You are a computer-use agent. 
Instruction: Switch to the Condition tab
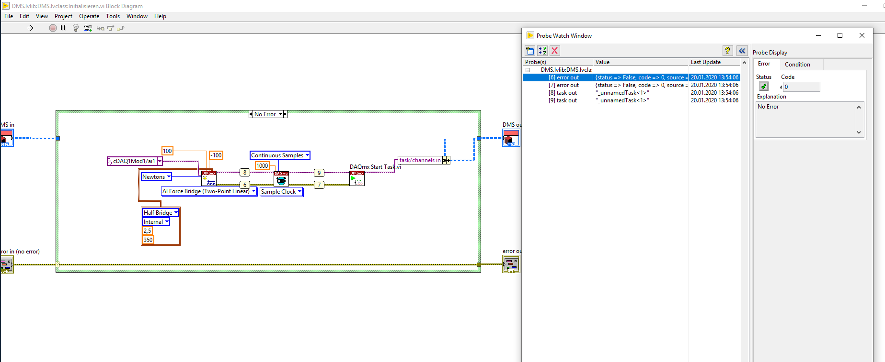click(x=797, y=65)
